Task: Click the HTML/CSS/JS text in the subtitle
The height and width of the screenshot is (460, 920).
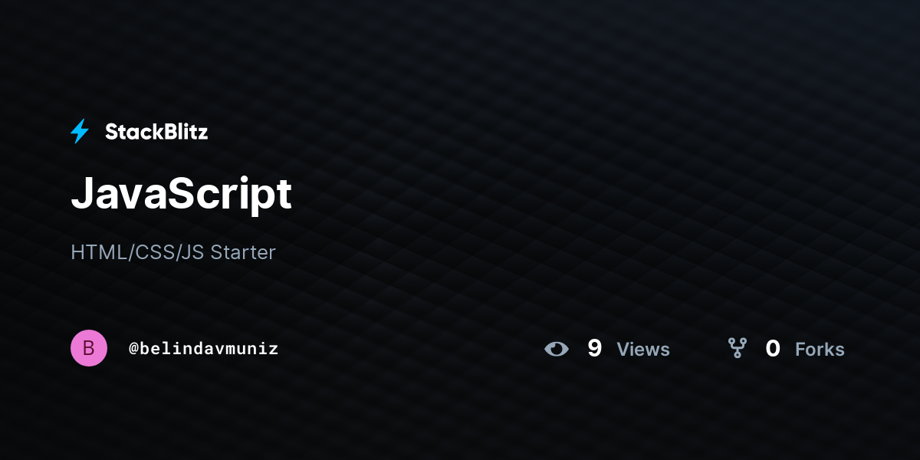Action: tap(137, 252)
